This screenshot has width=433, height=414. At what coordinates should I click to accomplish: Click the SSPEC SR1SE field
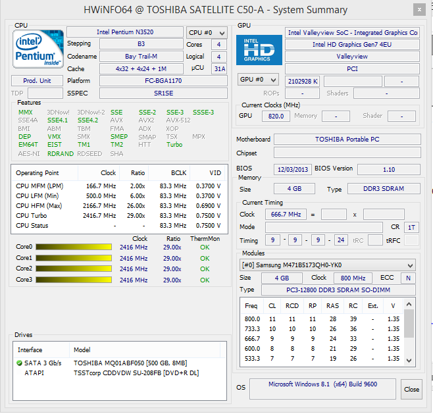[163, 93]
